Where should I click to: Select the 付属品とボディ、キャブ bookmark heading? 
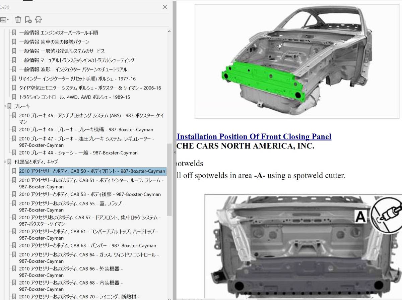pyautogui.click(x=36, y=162)
